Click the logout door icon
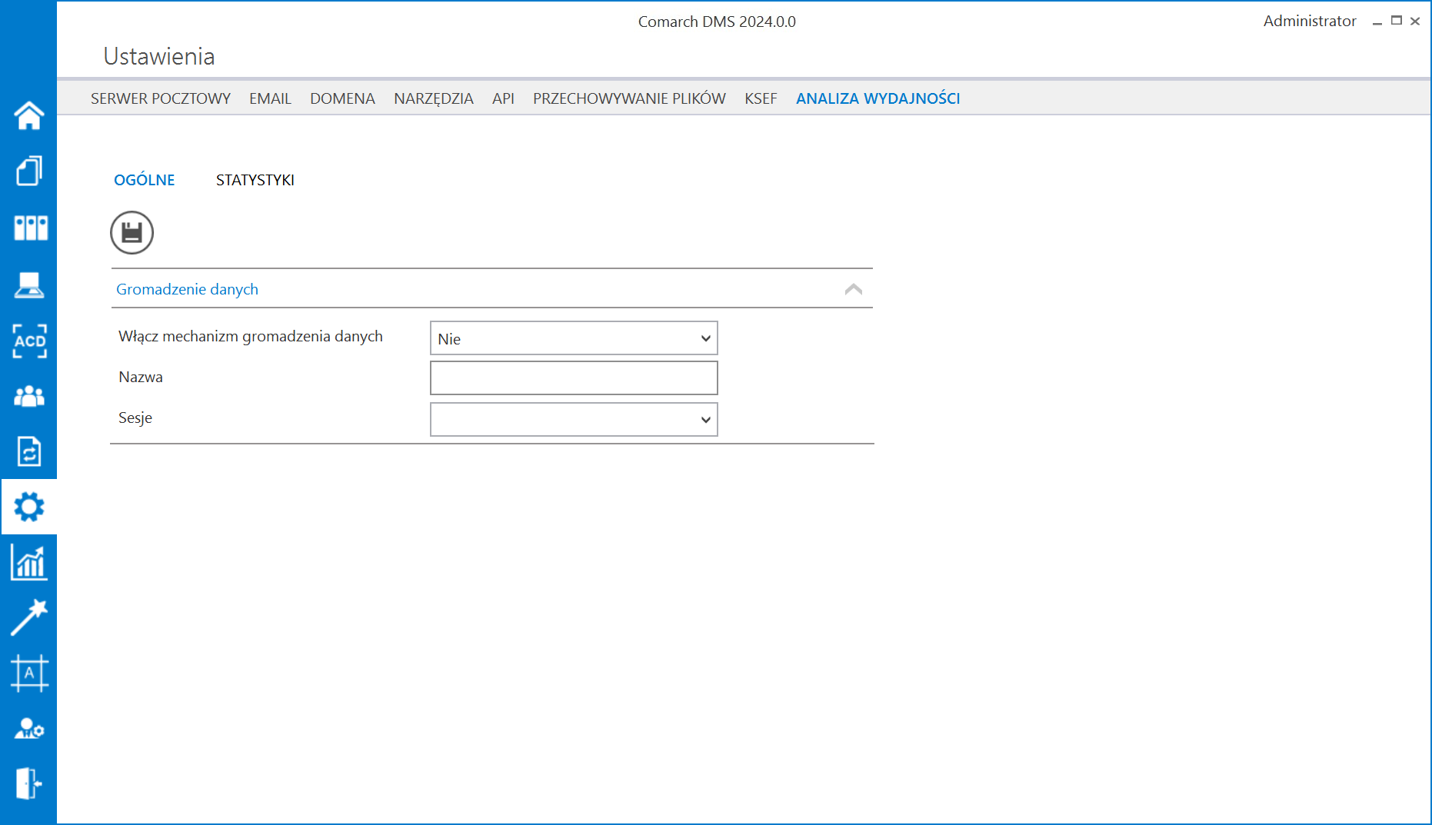This screenshot has width=1432, height=825. pyautogui.click(x=29, y=783)
